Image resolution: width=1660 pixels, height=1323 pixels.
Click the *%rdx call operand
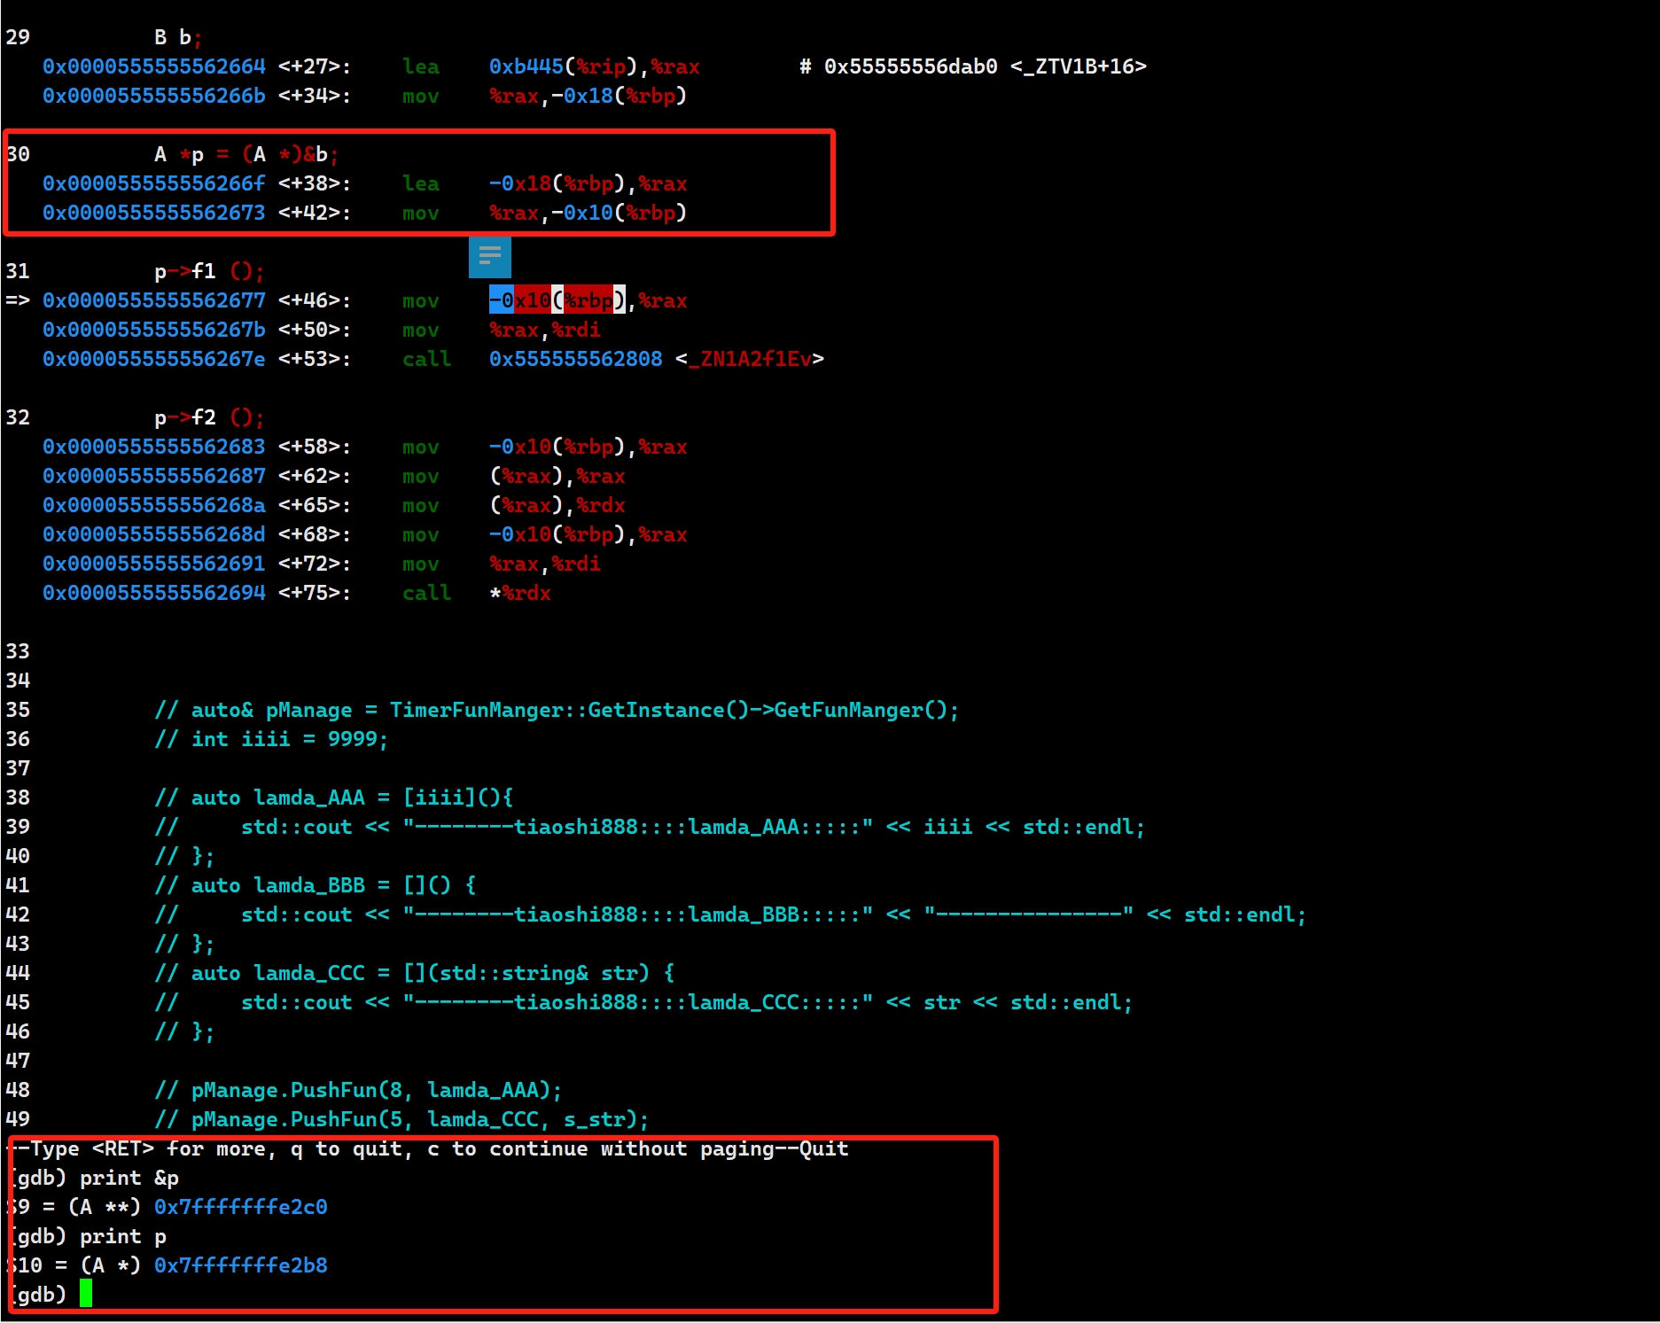point(520,593)
